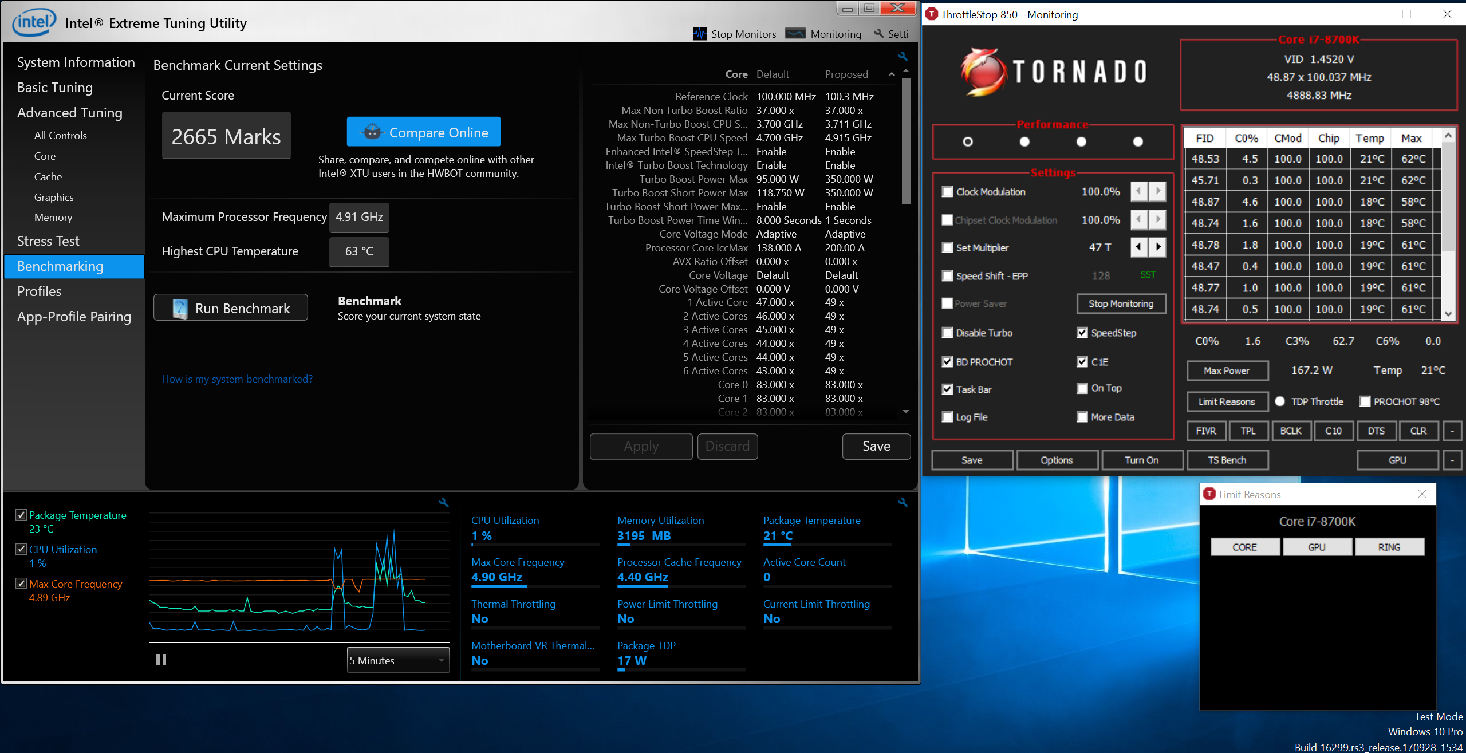This screenshot has height=753, width=1466.
Task: Click wrench icon above the monitoring graph
Action: click(444, 503)
